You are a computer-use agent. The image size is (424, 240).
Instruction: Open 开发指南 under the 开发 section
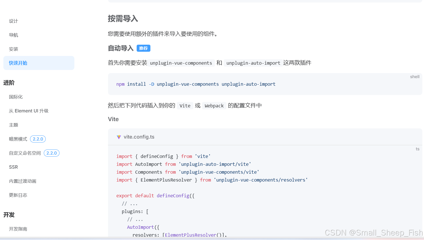coord(18,229)
